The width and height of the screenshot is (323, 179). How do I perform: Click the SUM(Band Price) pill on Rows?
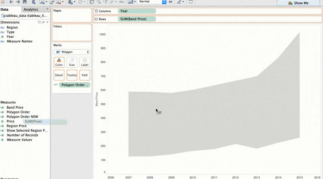[137, 19]
